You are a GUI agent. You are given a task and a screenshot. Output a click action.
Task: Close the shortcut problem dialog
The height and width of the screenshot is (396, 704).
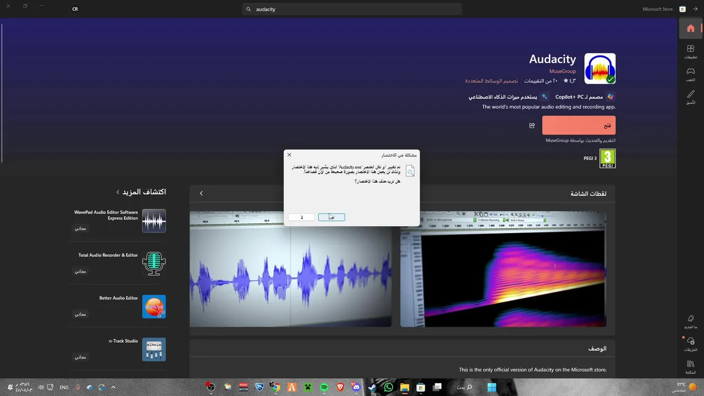pos(289,155)
